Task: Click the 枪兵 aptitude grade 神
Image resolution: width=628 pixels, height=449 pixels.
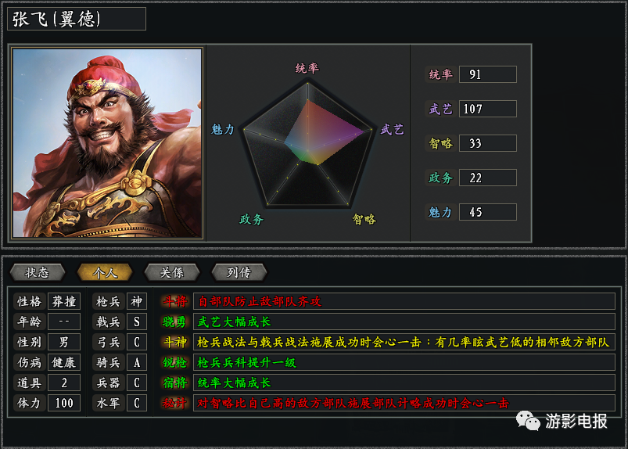Action: click(137, 301)
